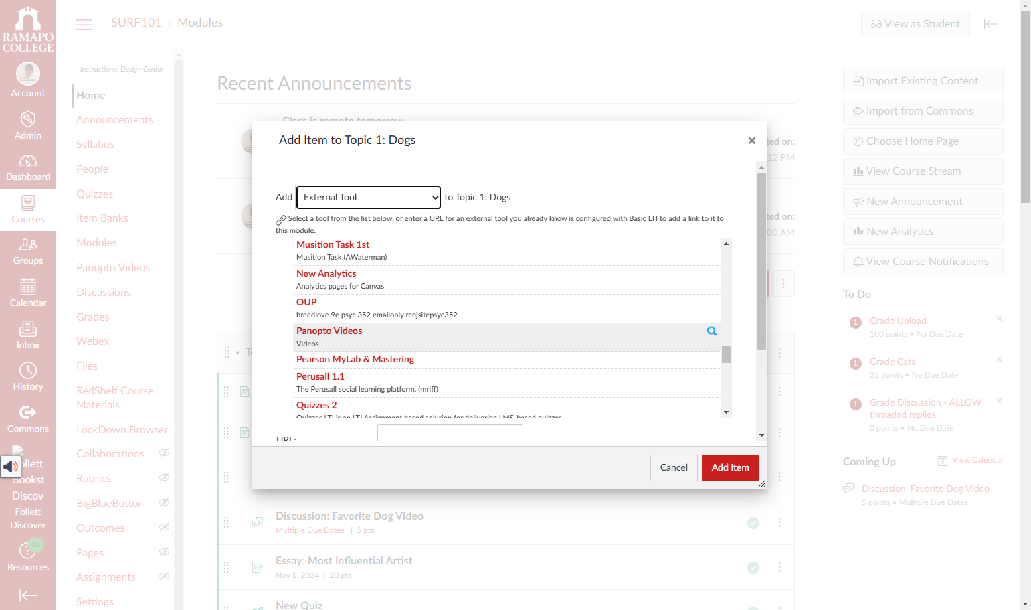Click the Import Existing Content button

click(923, 81)
